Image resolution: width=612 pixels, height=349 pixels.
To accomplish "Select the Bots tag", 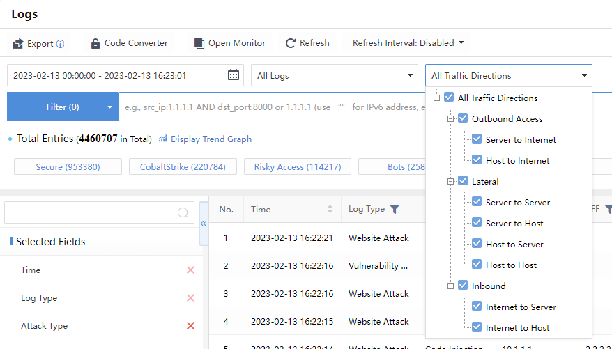I will point(392,167).
